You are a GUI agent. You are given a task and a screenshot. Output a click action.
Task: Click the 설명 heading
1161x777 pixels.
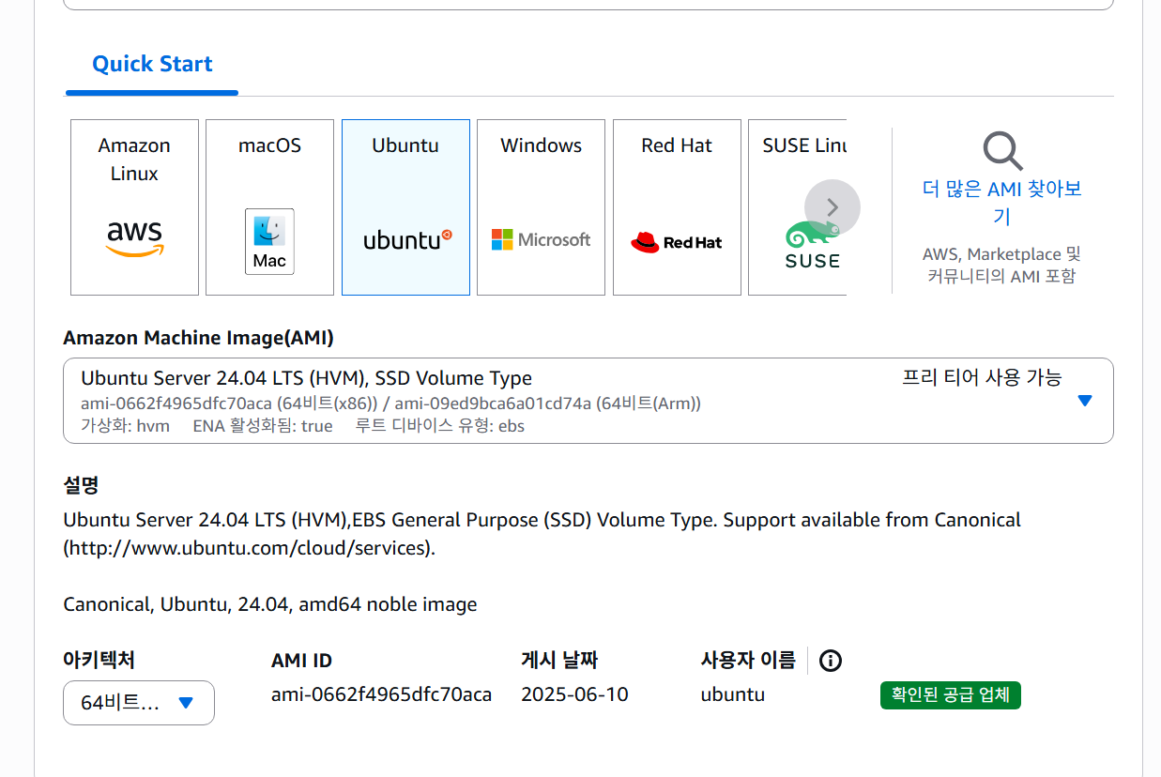click(x=81, y=485)
